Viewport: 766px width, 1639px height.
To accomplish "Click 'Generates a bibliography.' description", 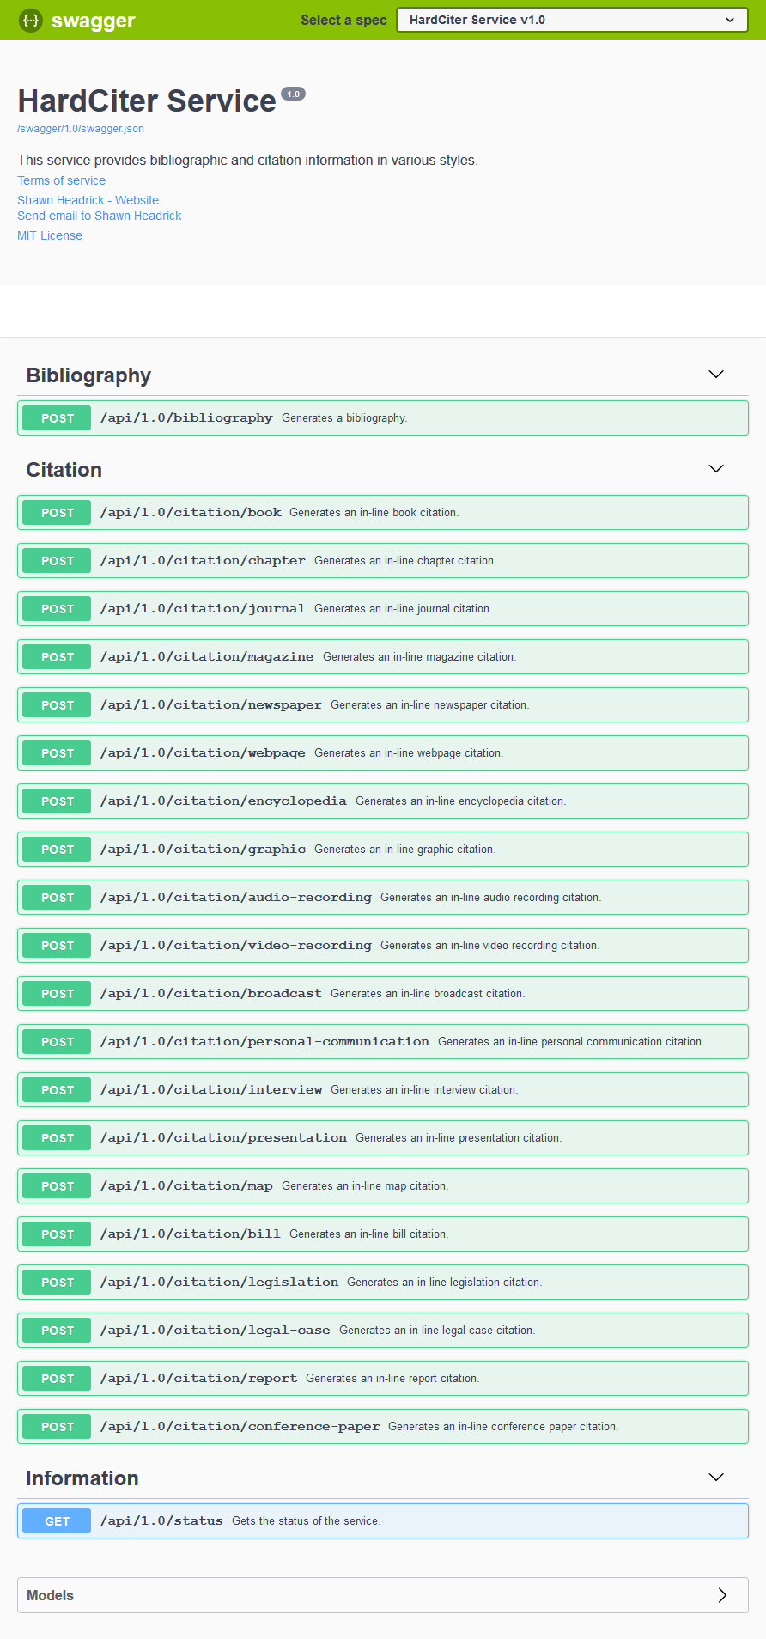I will [344, 418].
